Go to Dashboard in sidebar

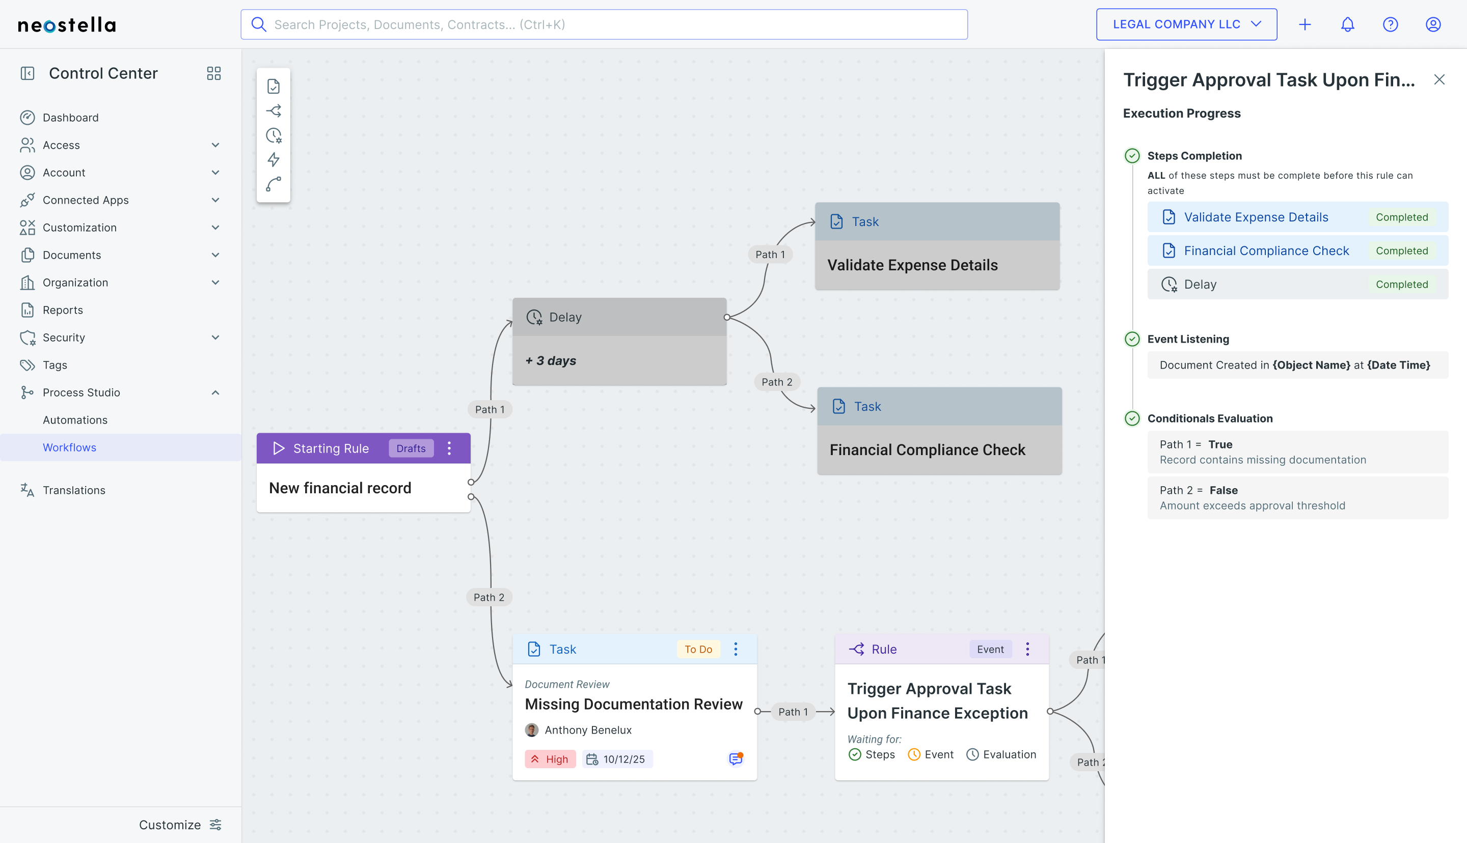(x=71, y=118)
